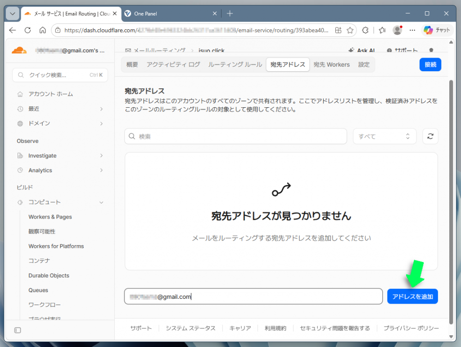Image resolution: width=461 pixels, height=347 pixels.
Task: Open Workers & Pages
Action: [x=50, y=217]
